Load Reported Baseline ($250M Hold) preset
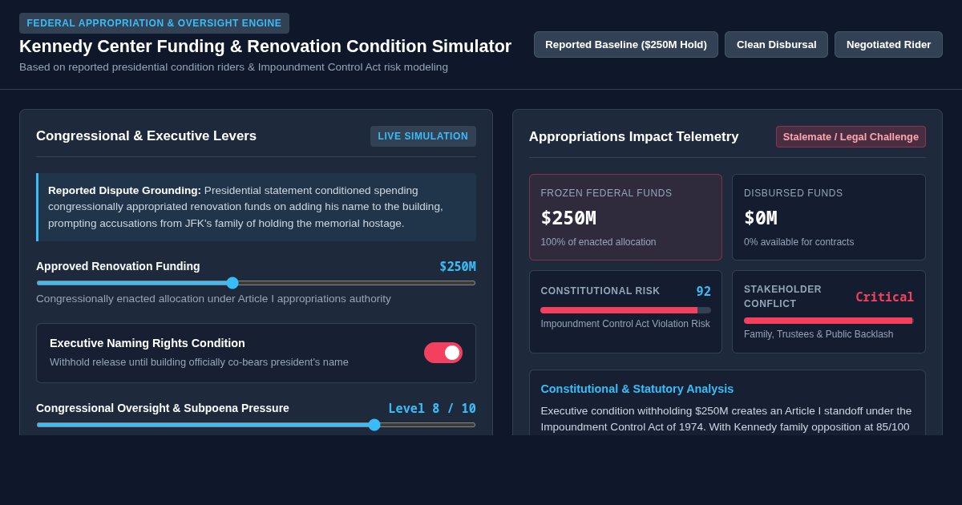Screen dimensions: 962x505 (x=626, y=45)
